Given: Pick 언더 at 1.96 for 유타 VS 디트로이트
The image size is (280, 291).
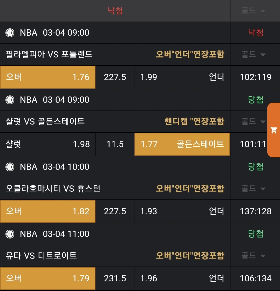Looking at the screenshot, I should [182, 279].
